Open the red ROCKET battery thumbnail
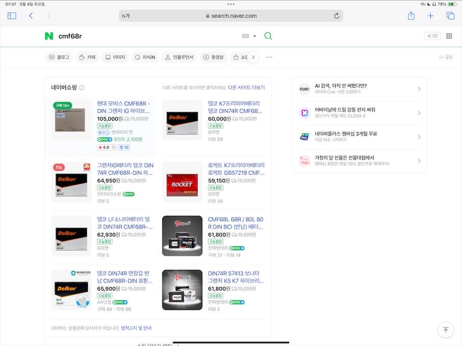The width and height of the screenshot is (462, 346). 182,182
